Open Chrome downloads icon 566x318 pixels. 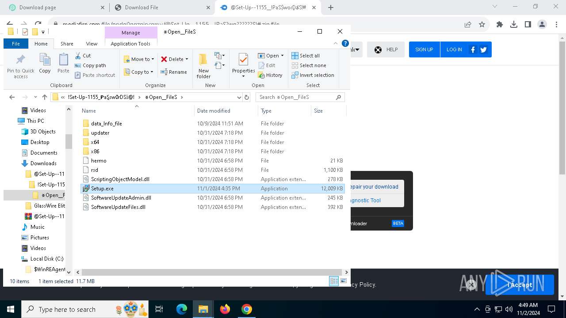click(x=514, y=25)
